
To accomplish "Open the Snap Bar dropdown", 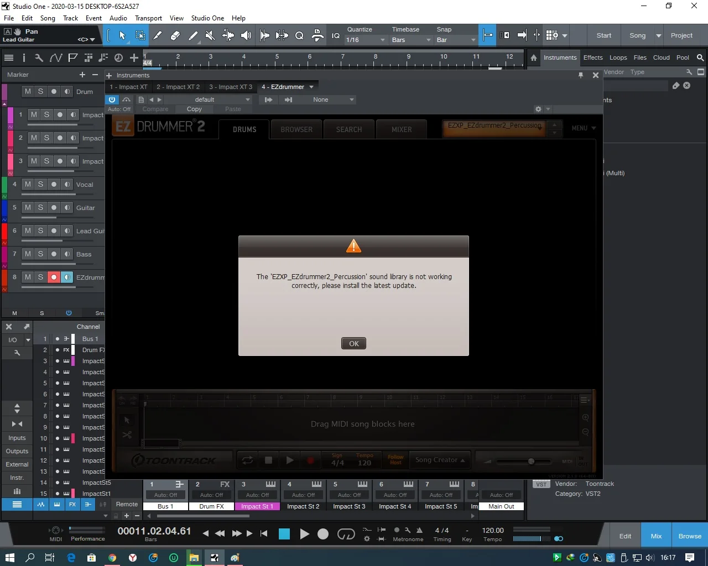I will tap(456, 40).
